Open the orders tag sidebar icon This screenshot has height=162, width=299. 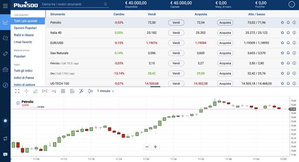(x=5, y=54)
